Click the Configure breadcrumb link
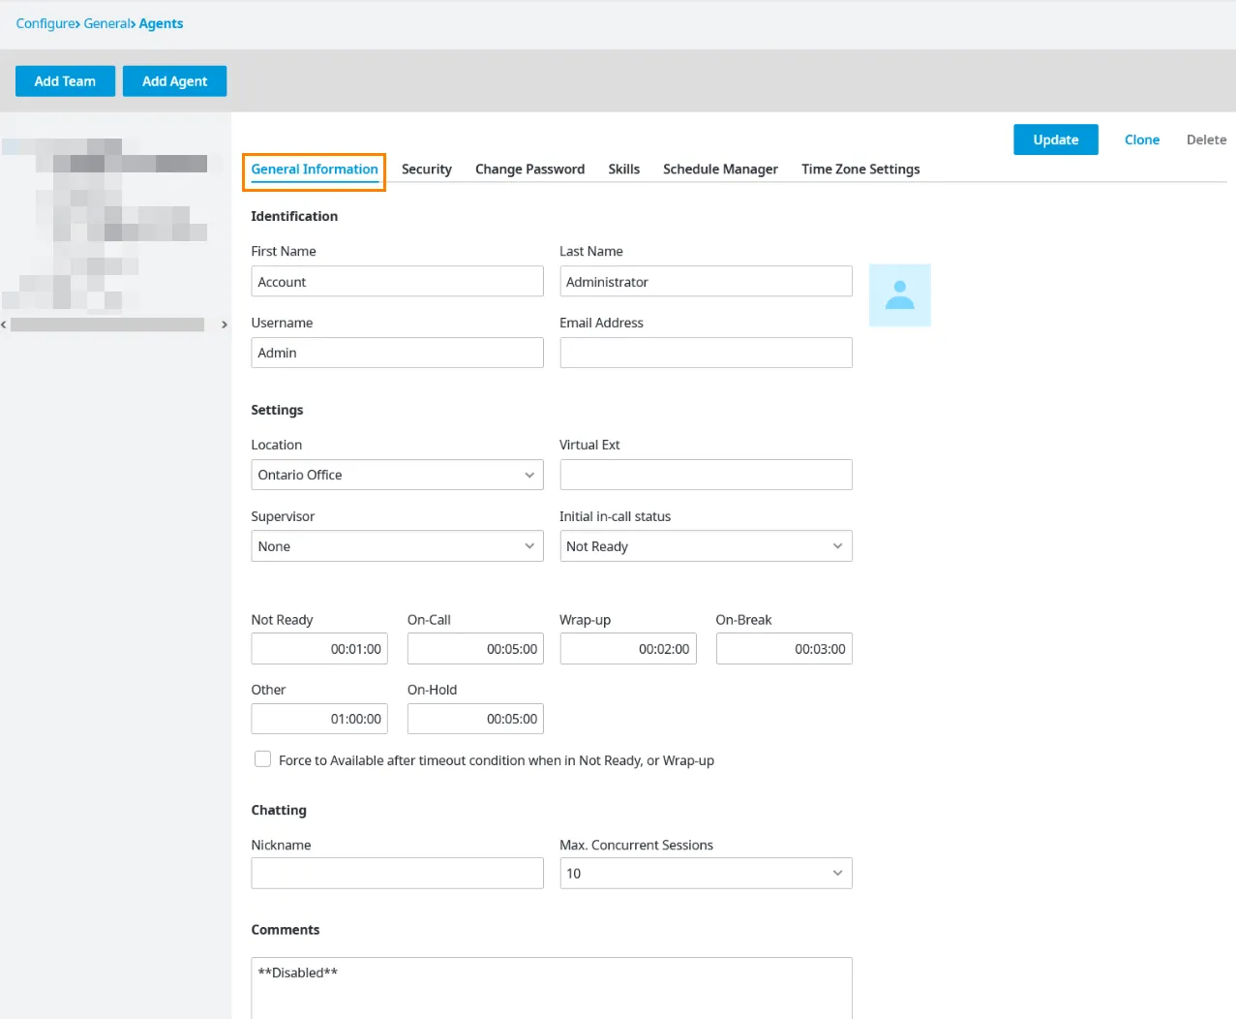 click(x=45, y=23)
